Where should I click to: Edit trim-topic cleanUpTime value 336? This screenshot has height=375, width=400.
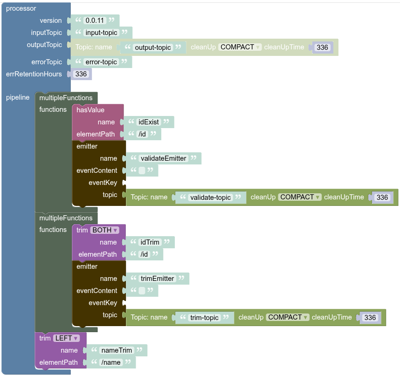click(370, 317)
